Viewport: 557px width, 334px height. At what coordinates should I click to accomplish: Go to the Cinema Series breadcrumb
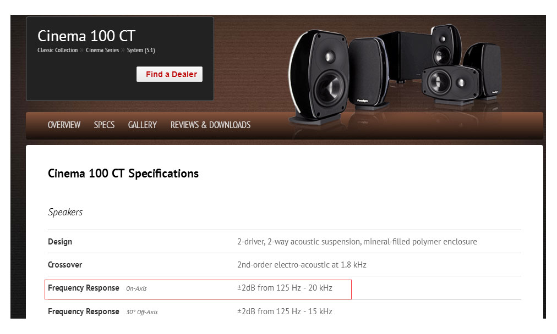[102, 51]
